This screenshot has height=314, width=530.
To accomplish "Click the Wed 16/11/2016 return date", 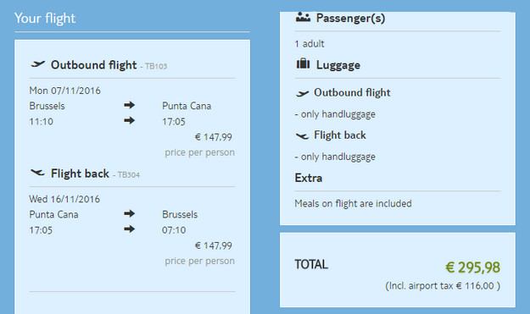I will pos(64,199).
